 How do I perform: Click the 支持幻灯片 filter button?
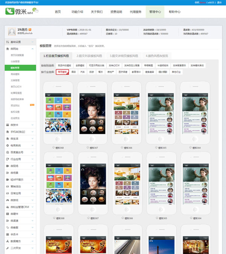click(114, 65)
